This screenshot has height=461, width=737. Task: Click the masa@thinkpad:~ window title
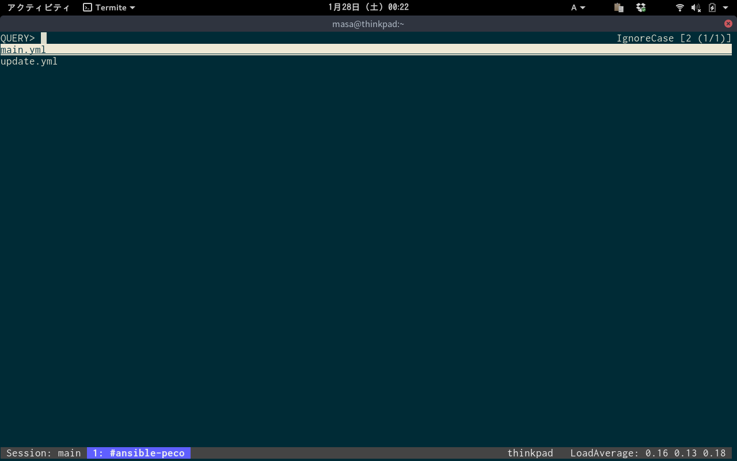point(368,24)
